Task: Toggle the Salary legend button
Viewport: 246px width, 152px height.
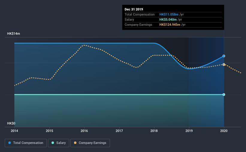Action: 58,143
